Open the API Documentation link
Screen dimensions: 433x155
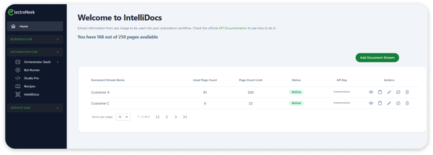coord(233,28)
